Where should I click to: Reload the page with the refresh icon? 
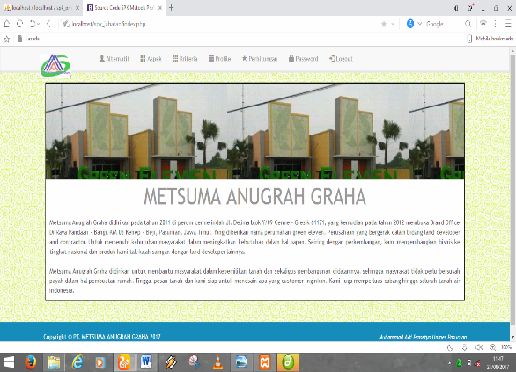tap(19, 24)
